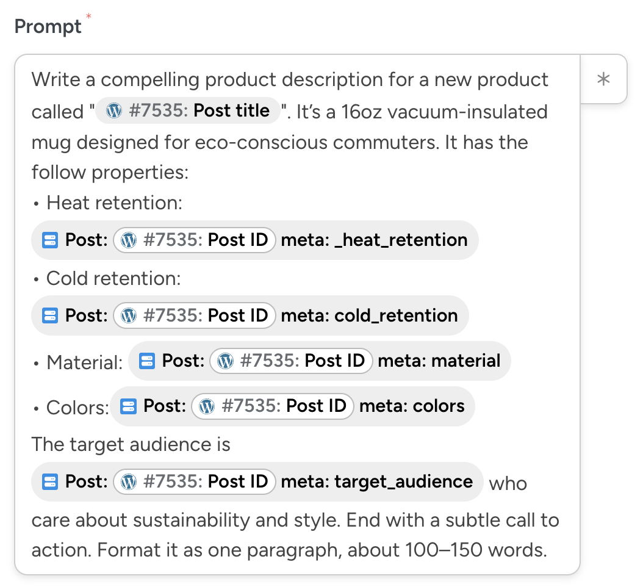Place the cursor after "100–150 words."
The width and height of the screenshot is (643, 587).
click(547, 551)
